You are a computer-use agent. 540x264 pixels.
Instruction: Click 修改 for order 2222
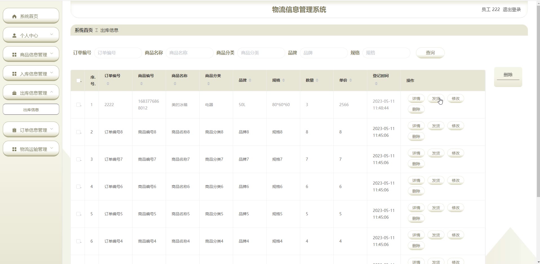[456, 99]
